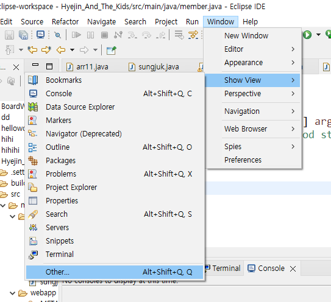Maximize the left explorer view
This screenshot has height=302, width=331.
pyautogui.click(x=49, y=66)
